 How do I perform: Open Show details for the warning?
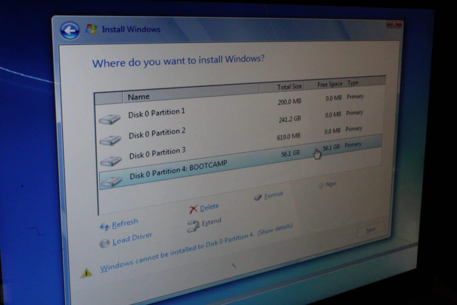point(275,230)
